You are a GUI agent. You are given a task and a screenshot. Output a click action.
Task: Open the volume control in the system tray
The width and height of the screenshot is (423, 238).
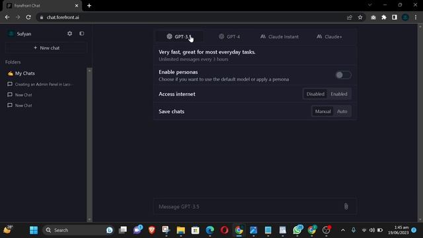pos(372,230)
